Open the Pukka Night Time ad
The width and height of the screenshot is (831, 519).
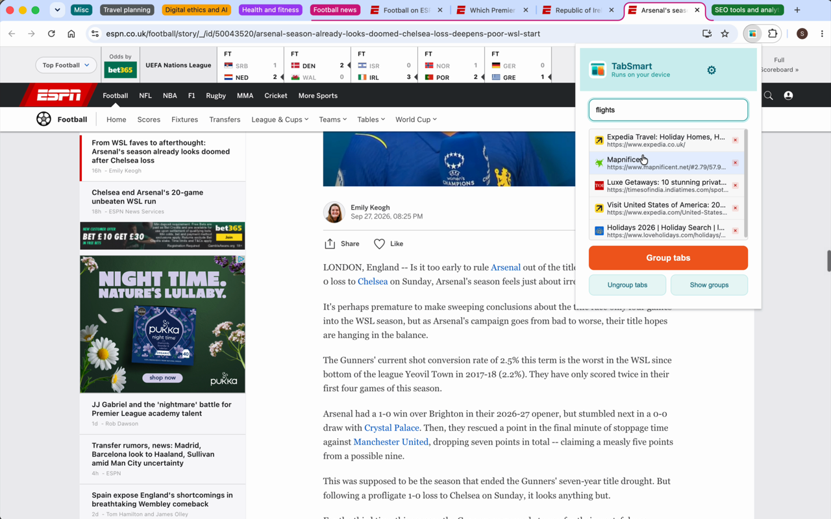point(162,324)
